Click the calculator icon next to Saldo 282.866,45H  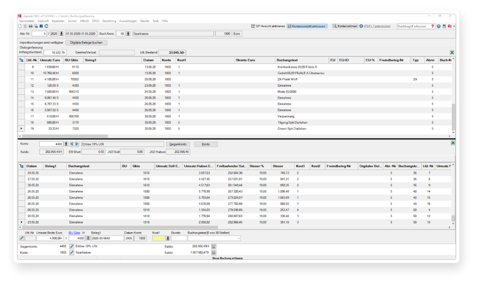click(x=214, y=246)
